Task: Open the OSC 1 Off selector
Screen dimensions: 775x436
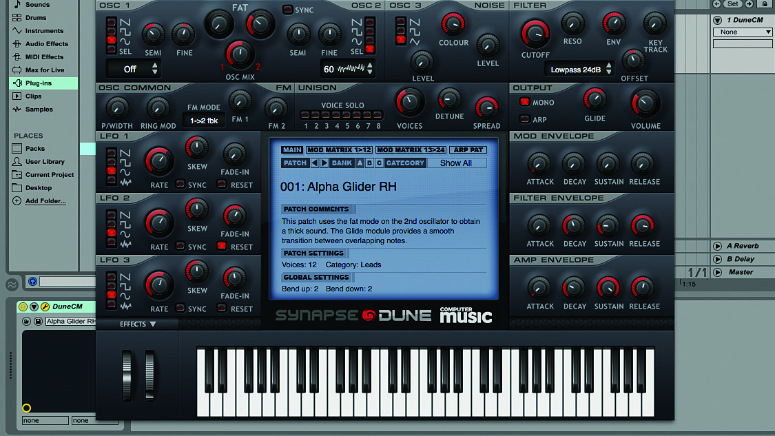Action: (x=134, y=69)
